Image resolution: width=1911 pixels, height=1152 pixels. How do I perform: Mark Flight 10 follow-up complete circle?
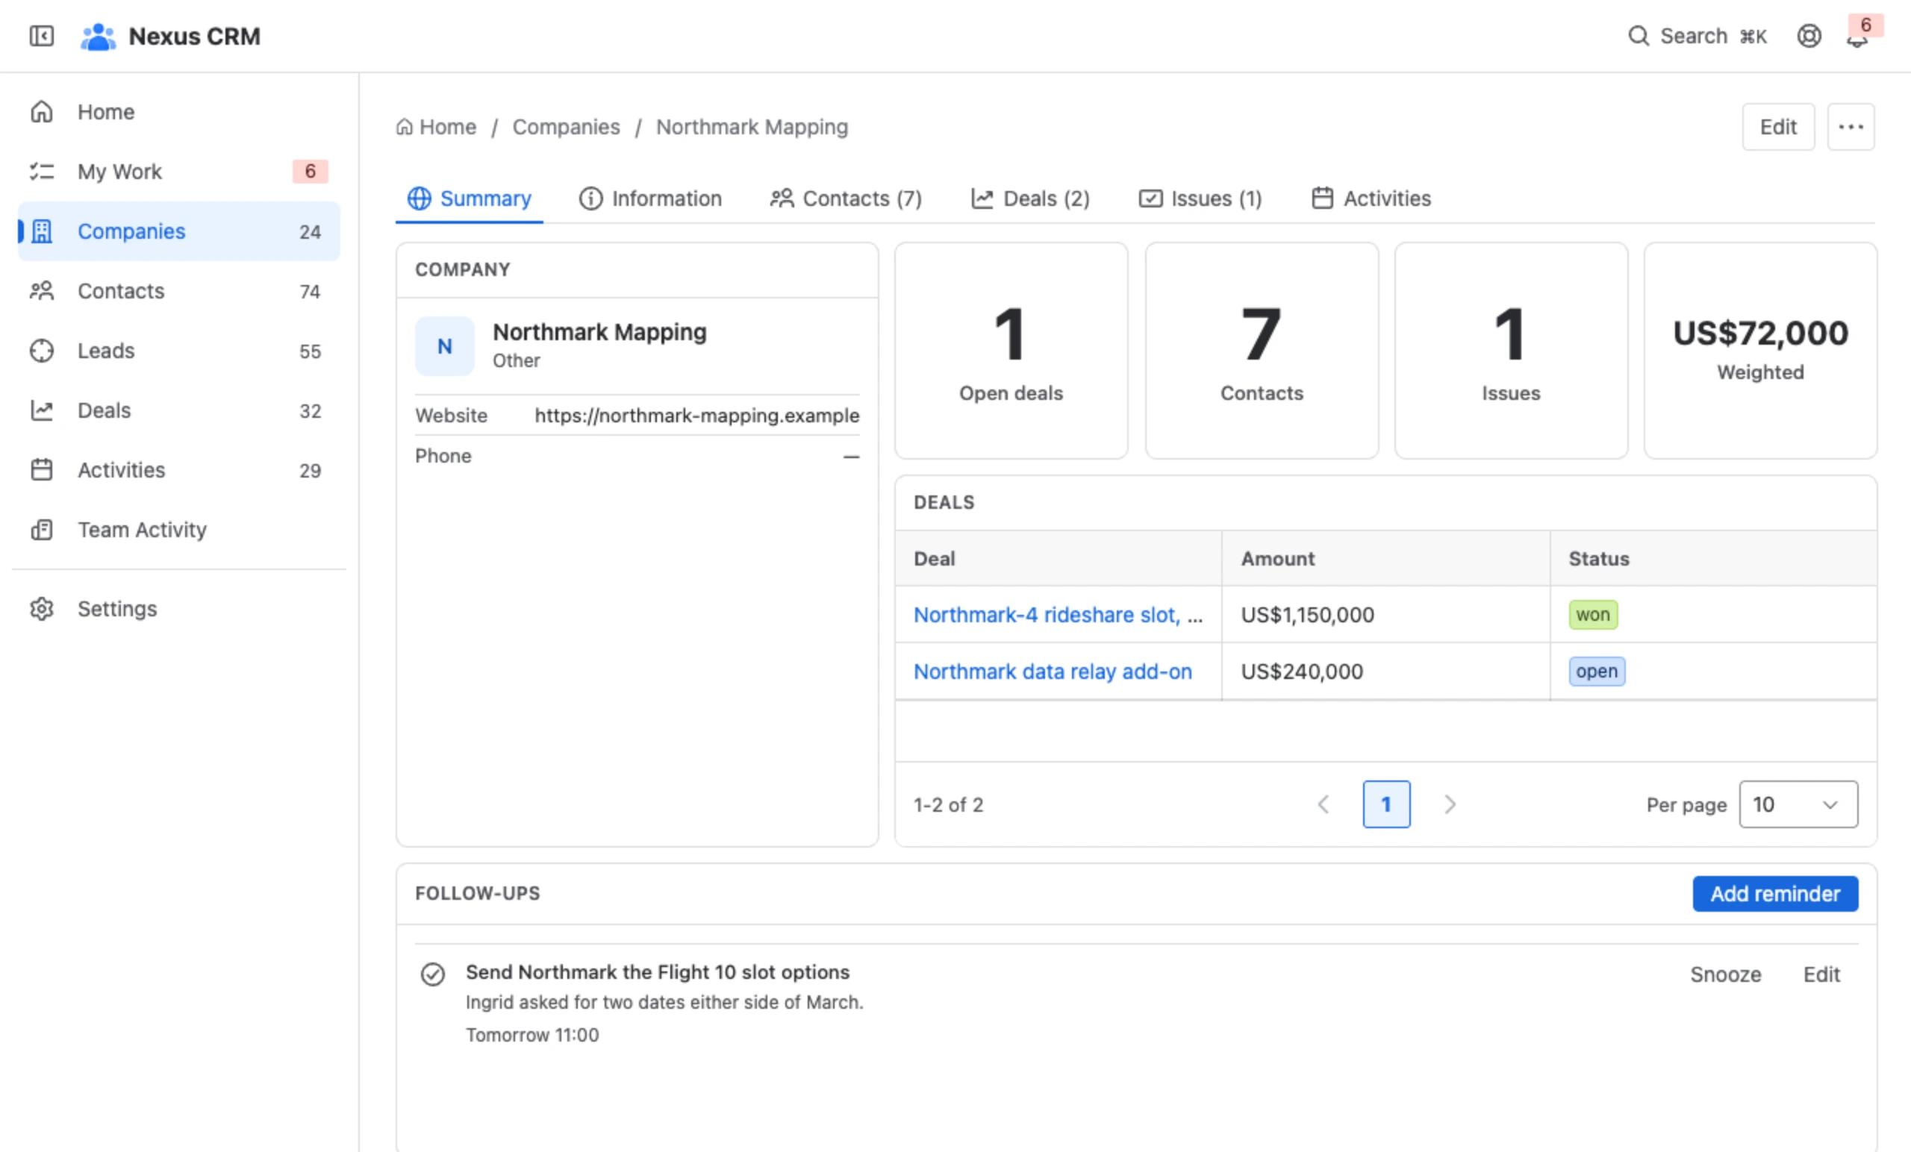pos(433,974)
